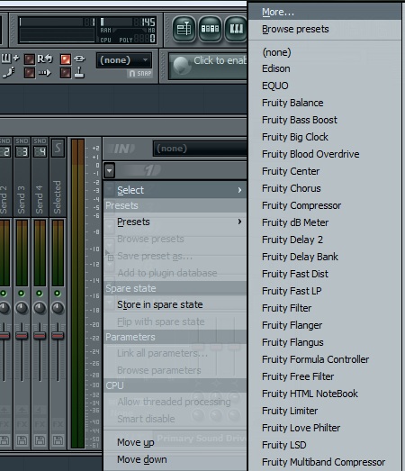Click the disk save icon under Send 4
The width and height of the screenshot is (405, 471).
pyautogui.click(x=40, y=440)
